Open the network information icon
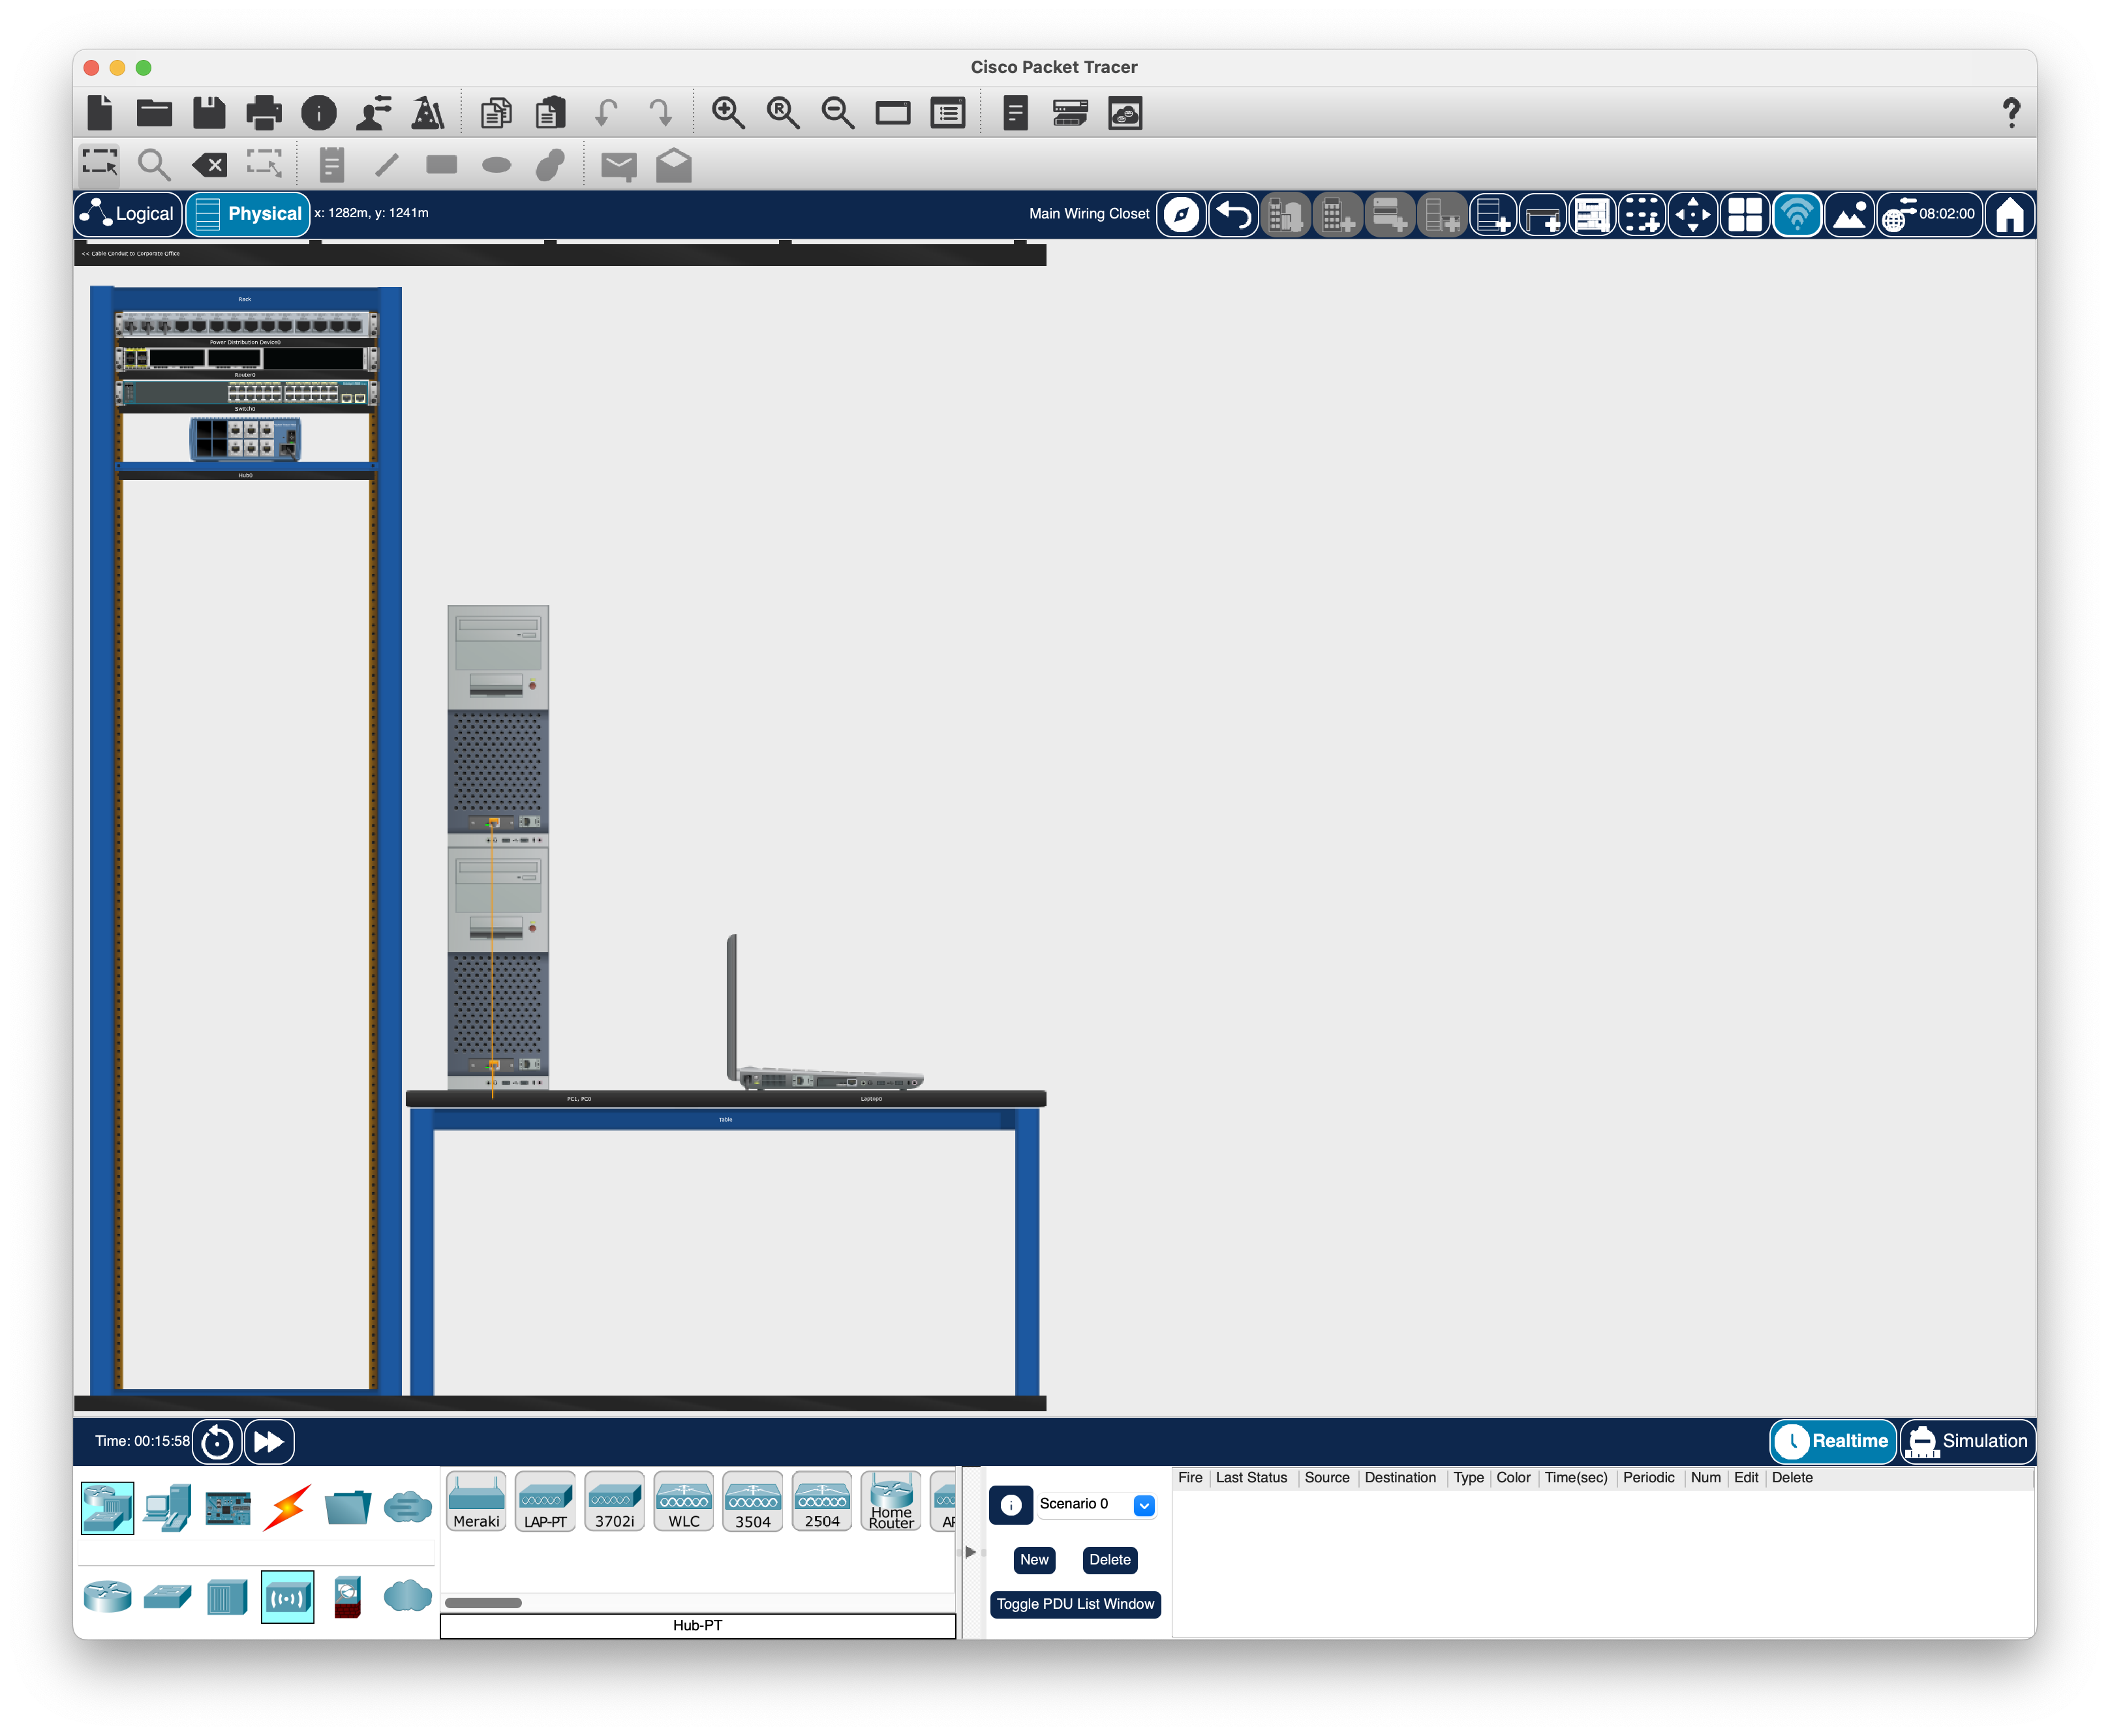This screenshot has width=2110, height=1736. tap(319, 113)
